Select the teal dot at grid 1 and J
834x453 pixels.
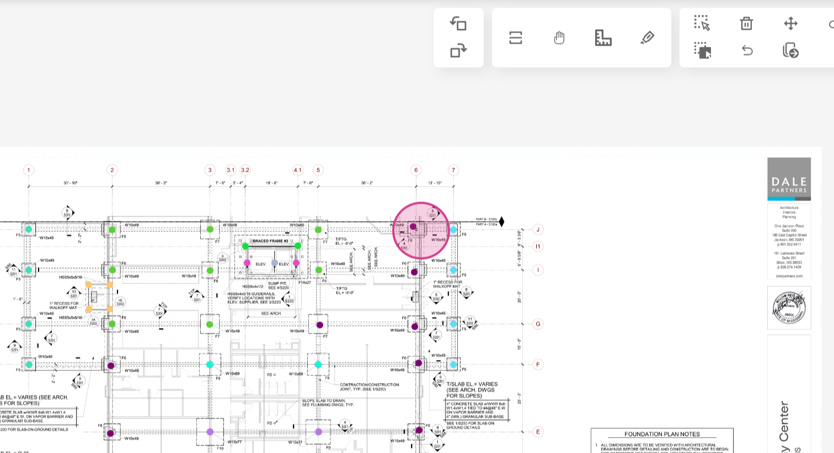(x=29, y=229)
